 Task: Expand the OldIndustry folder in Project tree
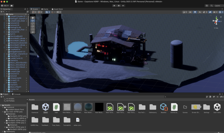(3, 132)
